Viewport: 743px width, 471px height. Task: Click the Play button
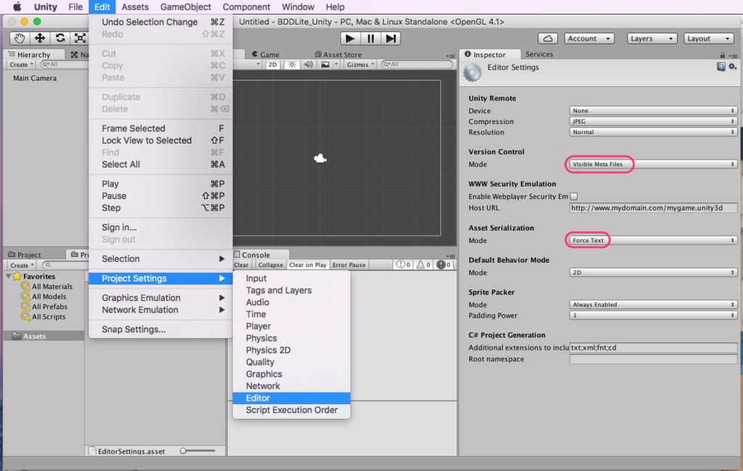tap(350, 38)
